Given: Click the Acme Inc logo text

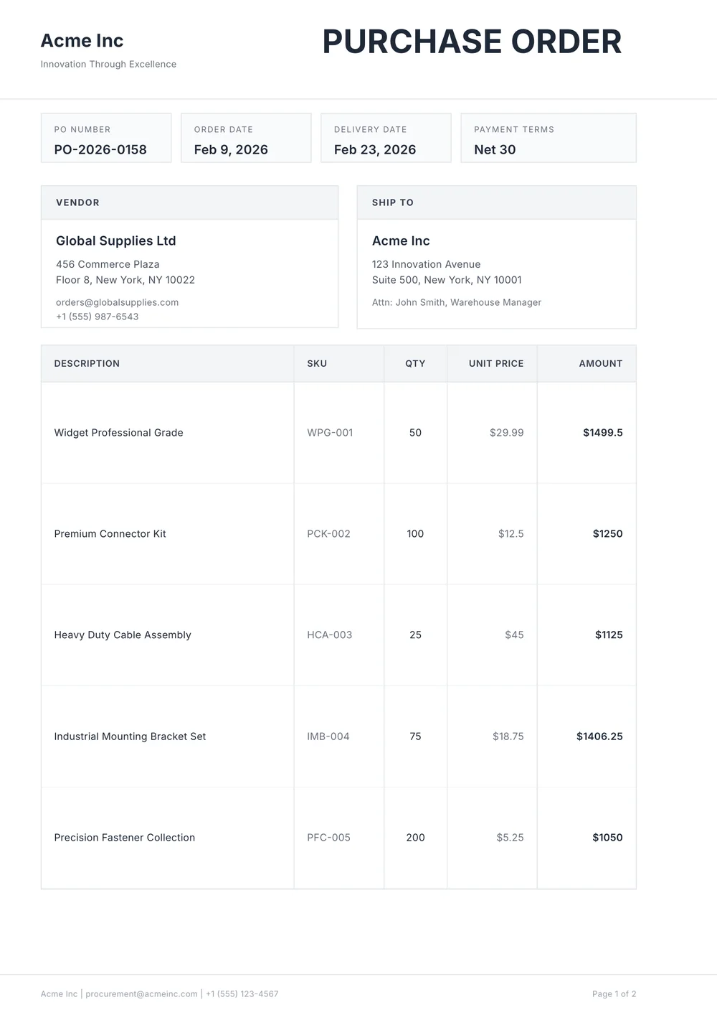Looking at the screenshot, I should [x=82, y=41].
